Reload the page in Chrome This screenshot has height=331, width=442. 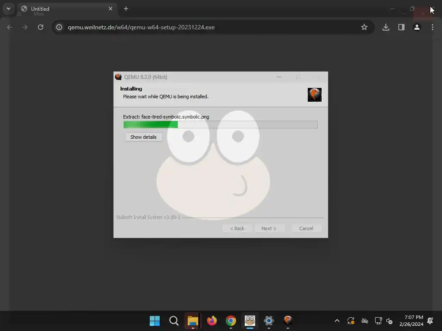[41, 27]
